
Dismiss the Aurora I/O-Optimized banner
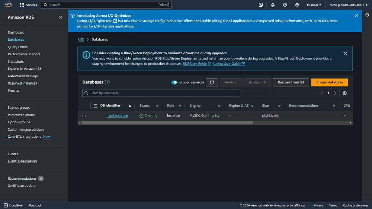click(x=356, y=16)
